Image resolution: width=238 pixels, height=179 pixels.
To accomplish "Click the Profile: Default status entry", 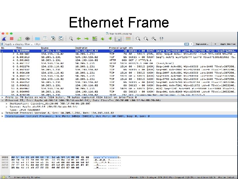I will (226, 177).
